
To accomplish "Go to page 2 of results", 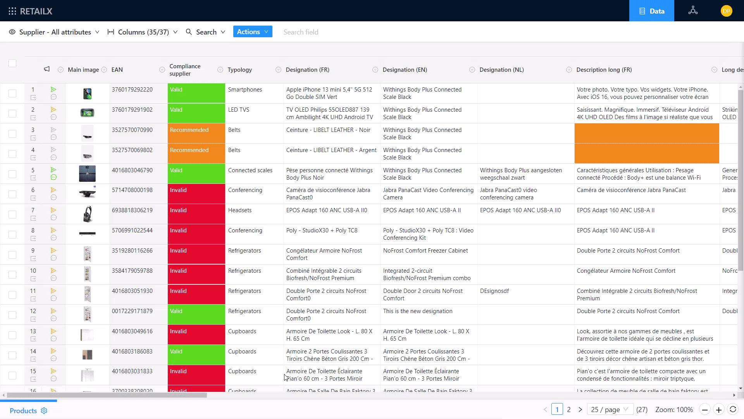I will (569, 410).
